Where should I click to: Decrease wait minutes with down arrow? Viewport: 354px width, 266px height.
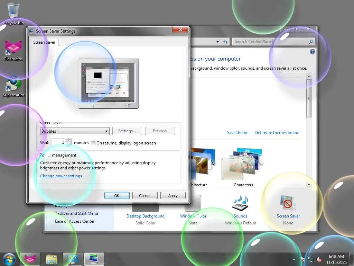point(68,144)
